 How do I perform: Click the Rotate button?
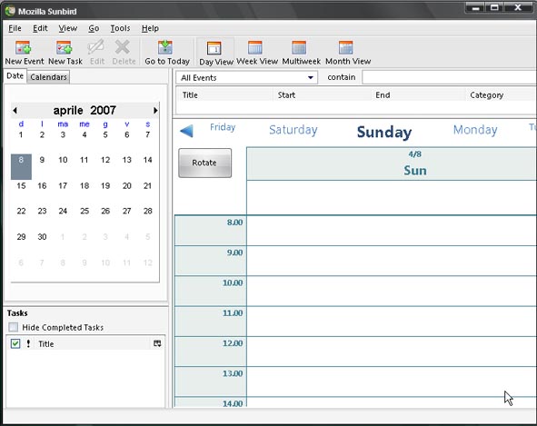(204, 163)
